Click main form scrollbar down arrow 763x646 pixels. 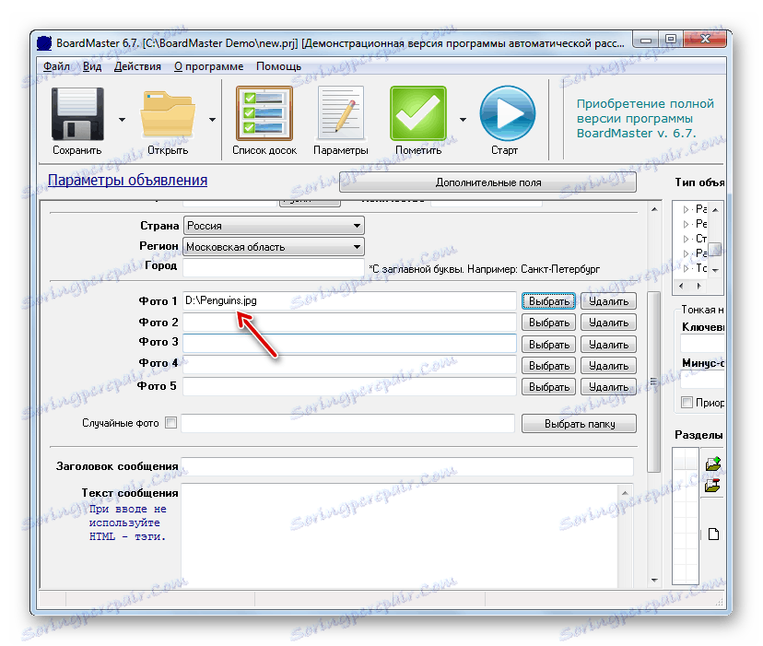tap(654, 580)
